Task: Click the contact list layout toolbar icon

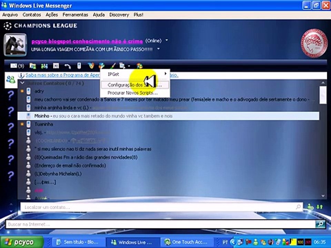Action: click(122, 66)
